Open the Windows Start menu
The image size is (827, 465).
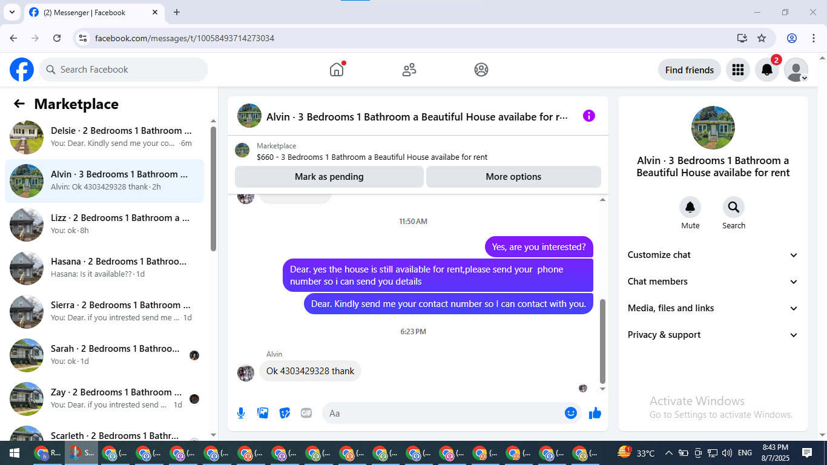click(15, 453)
